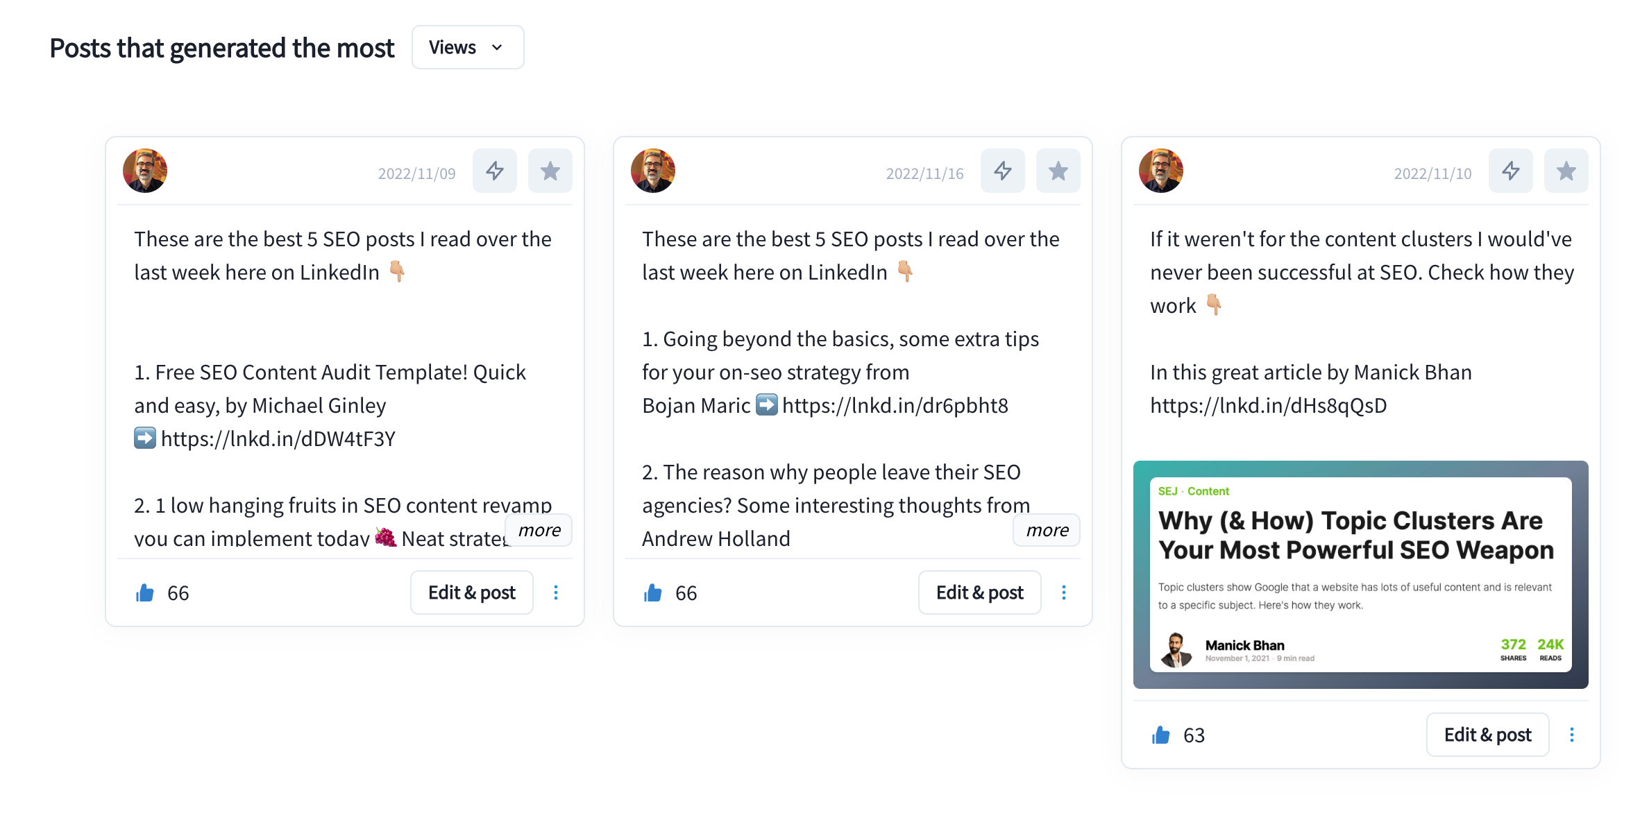Toggle favorite star on the 2022/11/16 post

pyautogui.click(x=1058, y=171)
